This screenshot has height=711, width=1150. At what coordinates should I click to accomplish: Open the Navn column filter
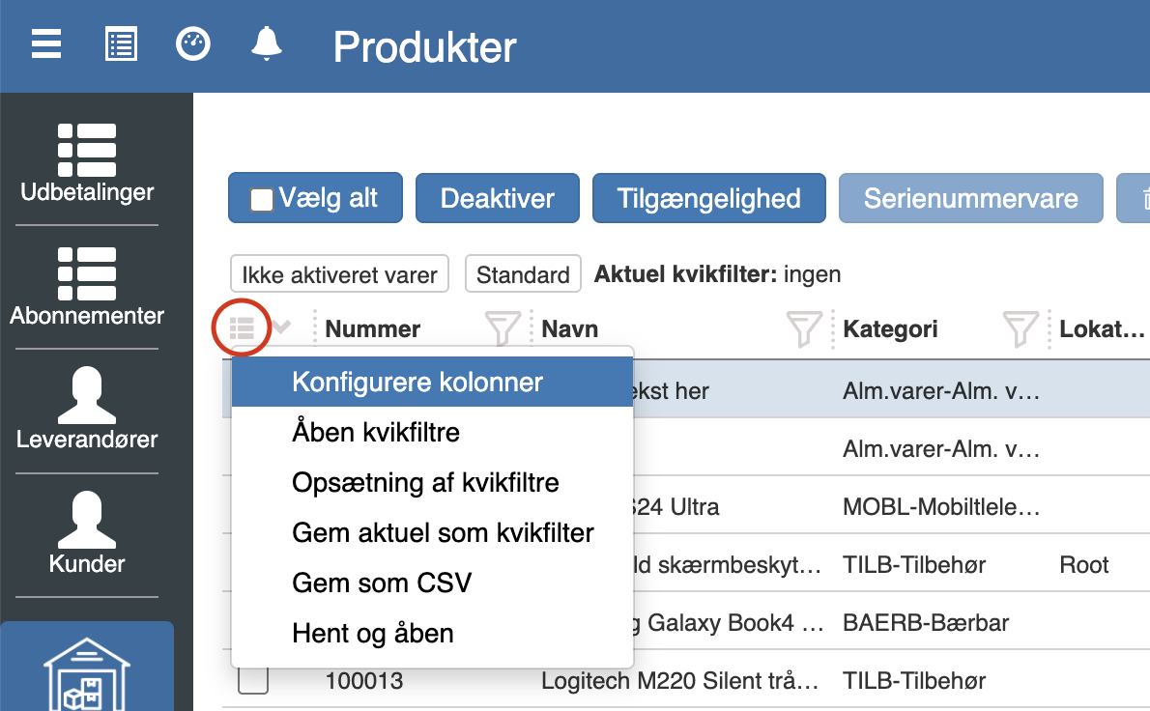pyautogui.click(x=804, y=329)
